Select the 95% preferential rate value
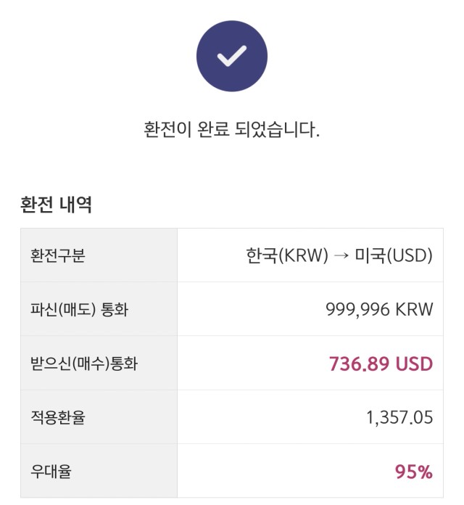 click(x=414, y=472)
